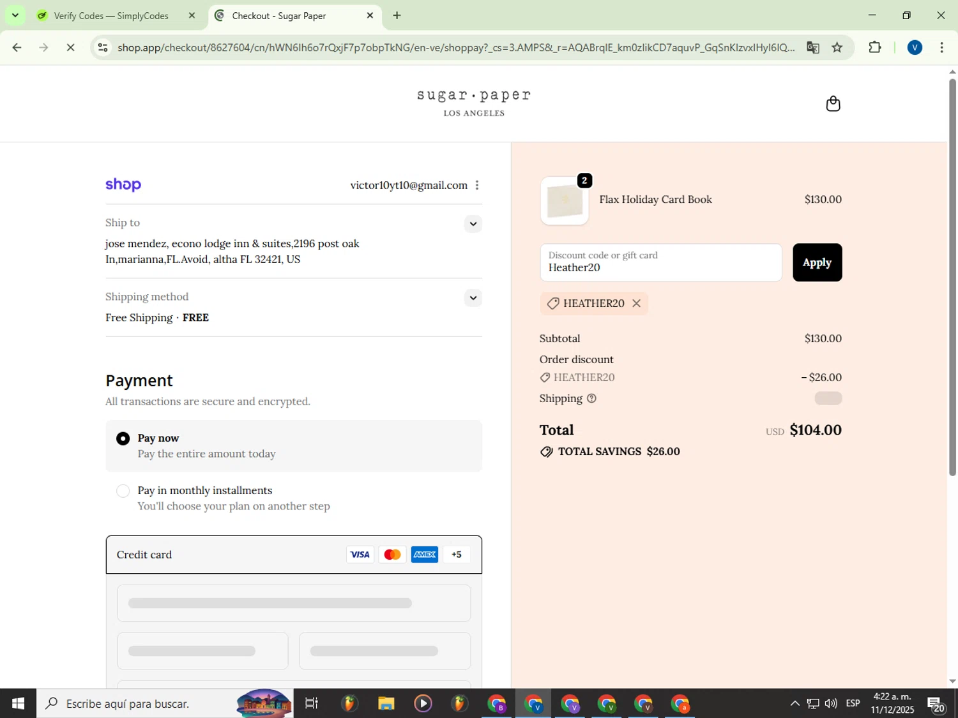
Task: Open the tab search dropdown arrow
Action: click(x=15, y=15)
